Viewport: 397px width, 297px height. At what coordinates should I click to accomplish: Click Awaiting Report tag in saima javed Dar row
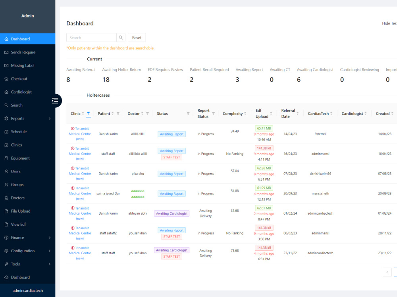pos(172,194)
